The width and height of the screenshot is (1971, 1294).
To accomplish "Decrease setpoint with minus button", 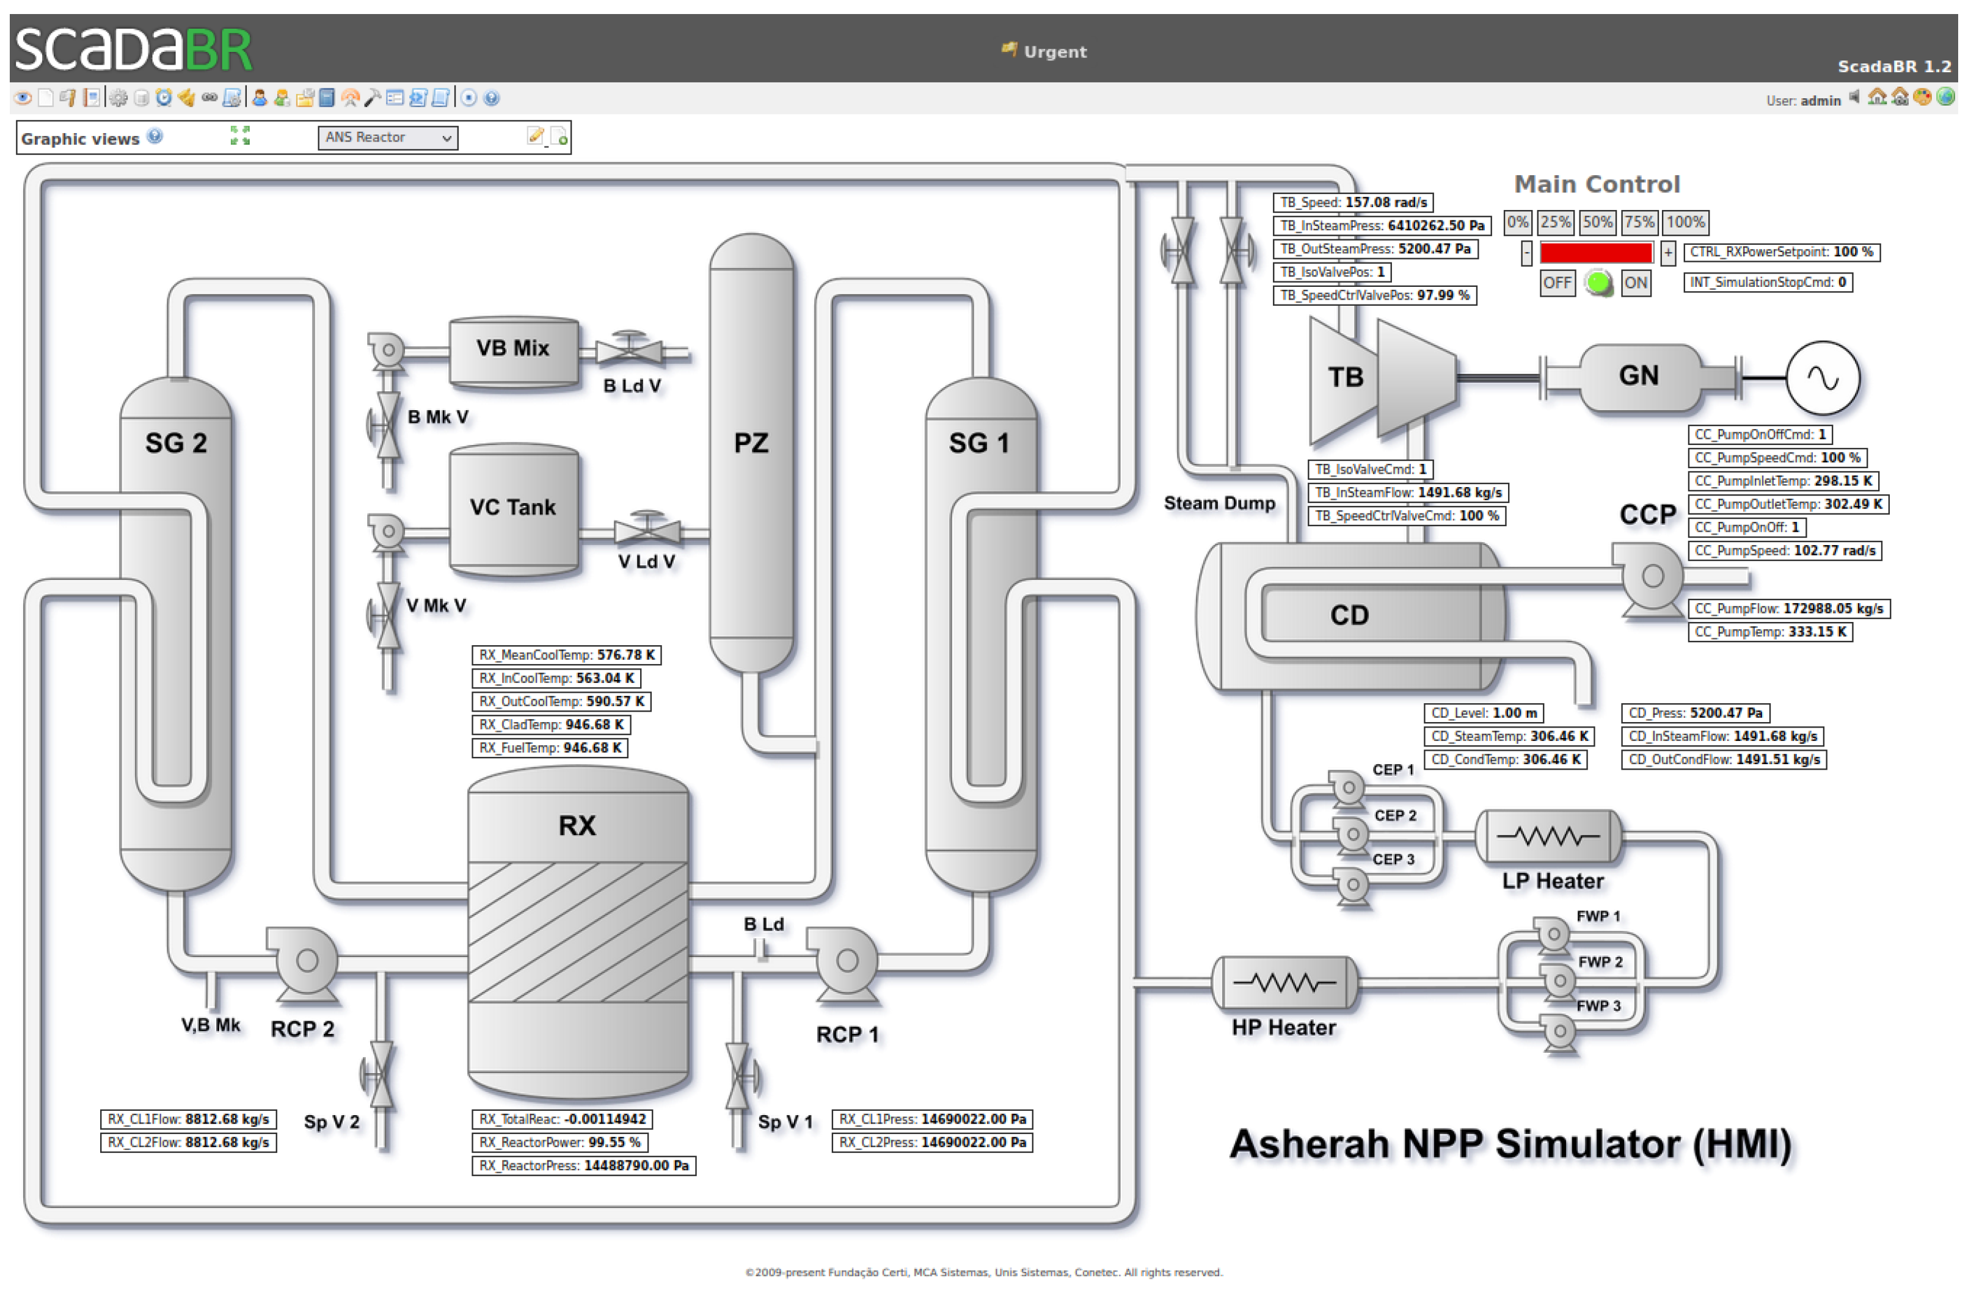I will click(x=1526, y=253).
